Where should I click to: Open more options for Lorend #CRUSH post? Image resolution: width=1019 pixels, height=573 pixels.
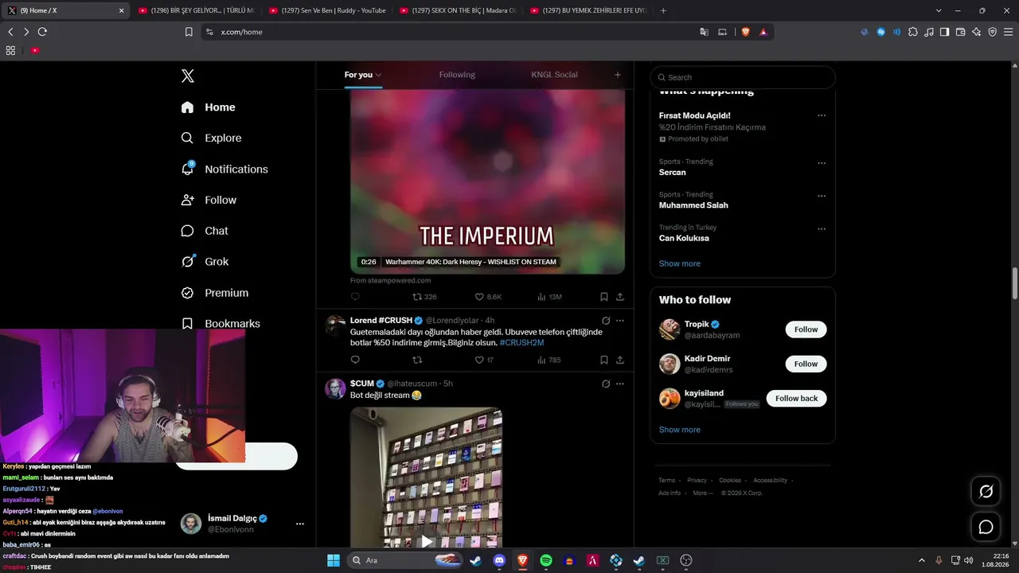[620, 321]
